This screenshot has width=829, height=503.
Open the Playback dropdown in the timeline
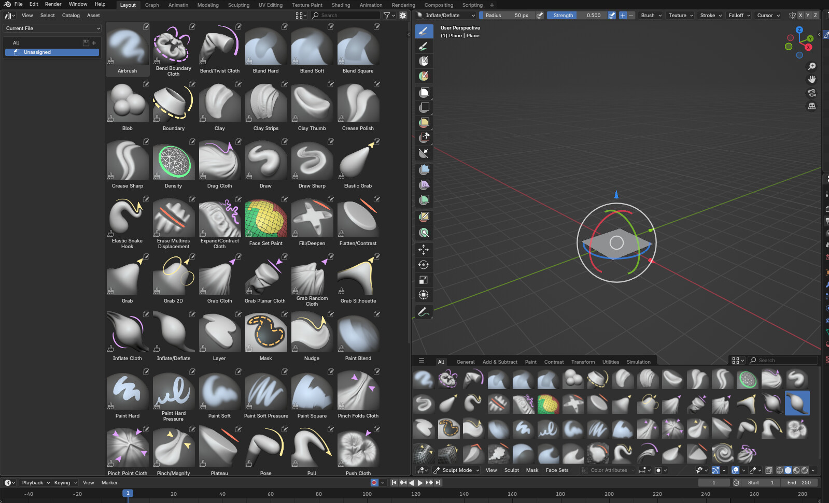click(x=36, y=483)
